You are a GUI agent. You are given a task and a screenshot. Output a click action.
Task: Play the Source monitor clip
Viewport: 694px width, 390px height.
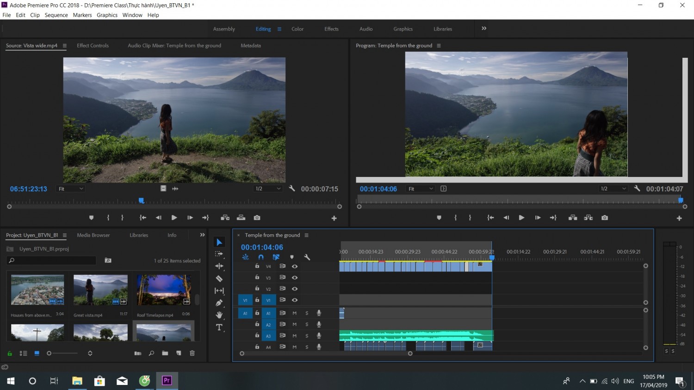pyautogui.click(x=174, y=218)
